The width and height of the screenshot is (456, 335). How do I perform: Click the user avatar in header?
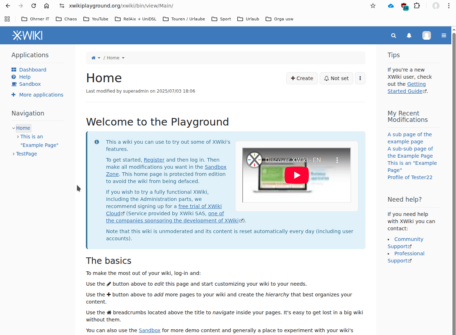(x=426, y=35)
